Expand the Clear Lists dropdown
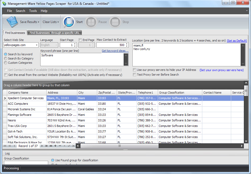Viewport: 251px width, 174px height. (58, 22)
